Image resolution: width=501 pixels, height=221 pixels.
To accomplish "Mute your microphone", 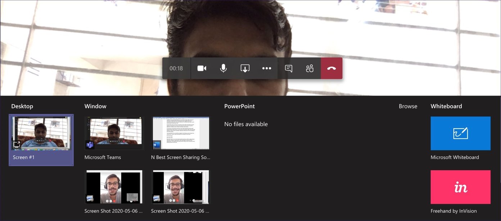I will pos(223,68).
